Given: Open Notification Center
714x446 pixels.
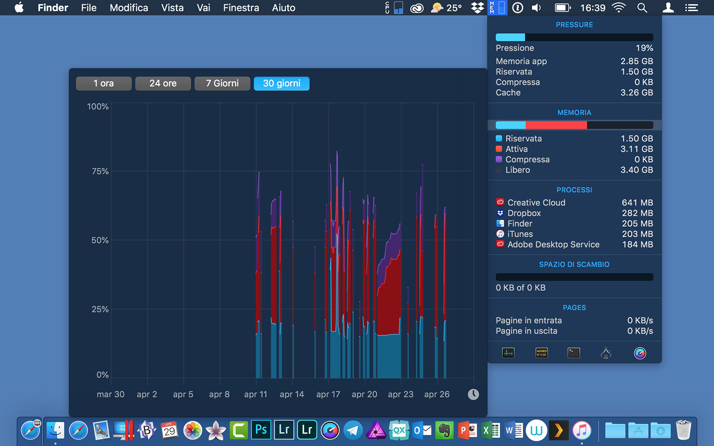Looking at the screenshot, I should pyautogui.click(x=692, y=8).
